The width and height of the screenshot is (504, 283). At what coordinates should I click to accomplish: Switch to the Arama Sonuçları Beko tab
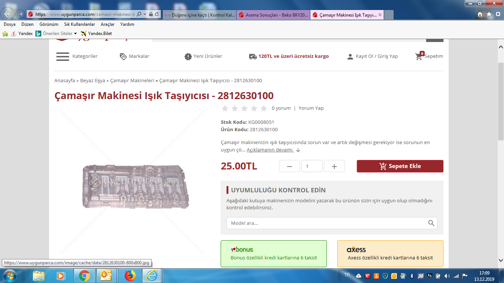pyautogui.click(x=273, y=15)
